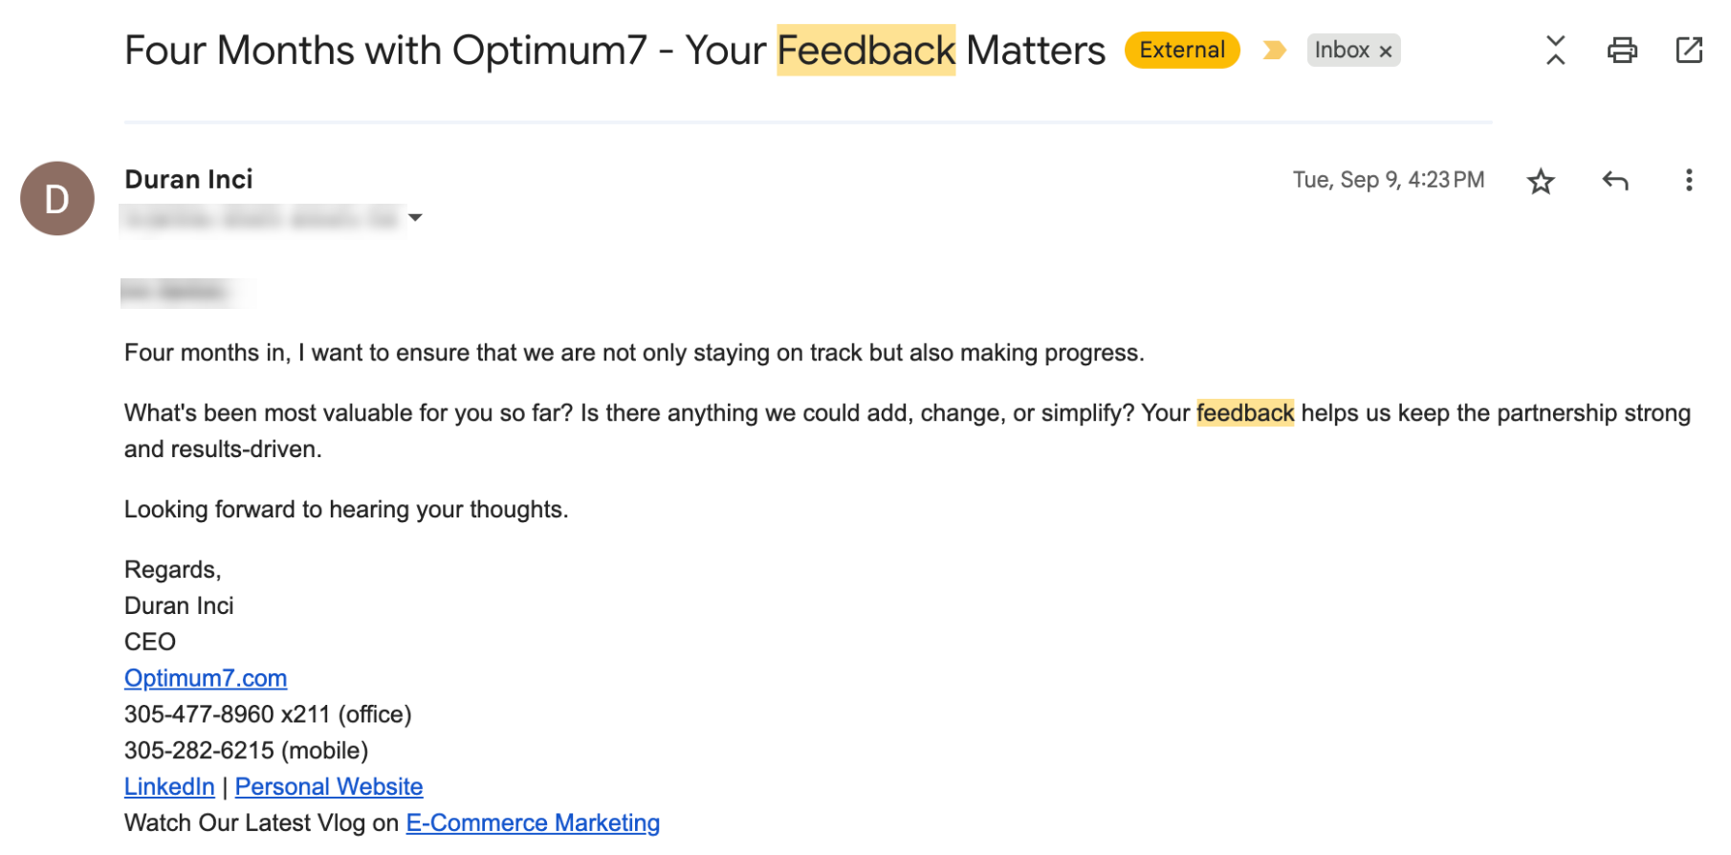Toggle the yellow importance marker
The image size is (1731, 855).
point(1274,50)
